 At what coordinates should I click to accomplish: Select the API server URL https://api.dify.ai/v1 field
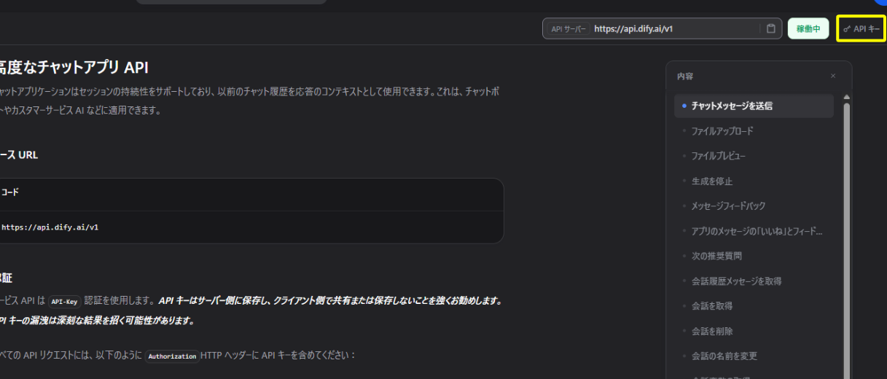tap(661, 29)
